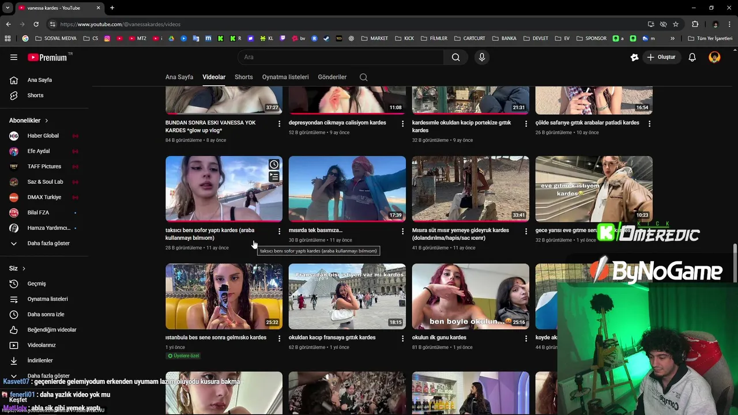Image resolution: width=738 pixels, height=415 pixels.
Task: Open options for 'kardesımle okuldan kacıp portekize' video
Action: click(x=526, y=123)
